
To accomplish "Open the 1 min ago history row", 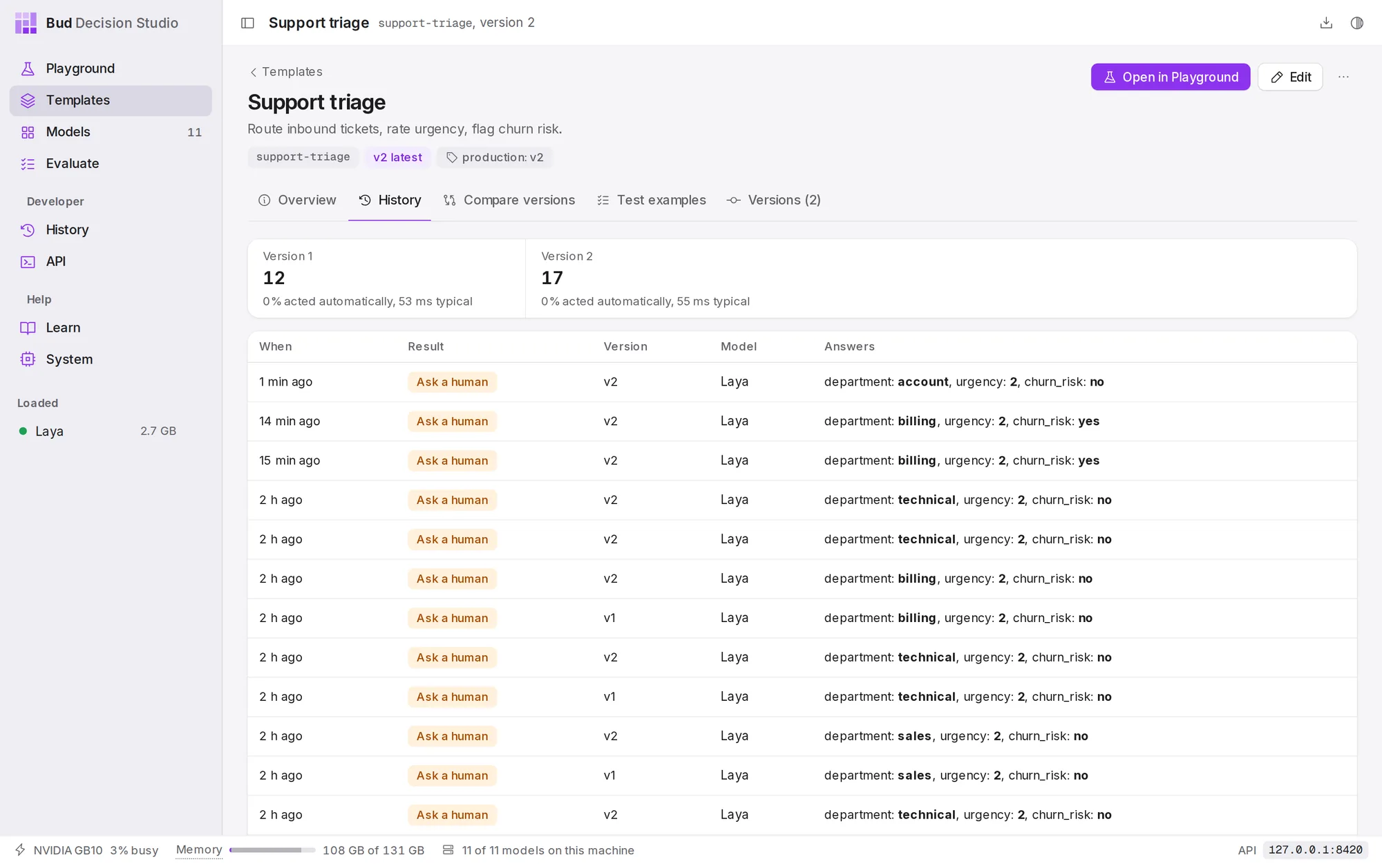I will point(802,382).
